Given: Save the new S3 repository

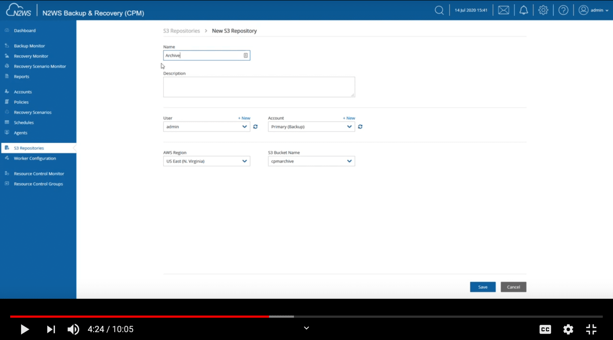Looking at the screenshot, I should [482, 287].
